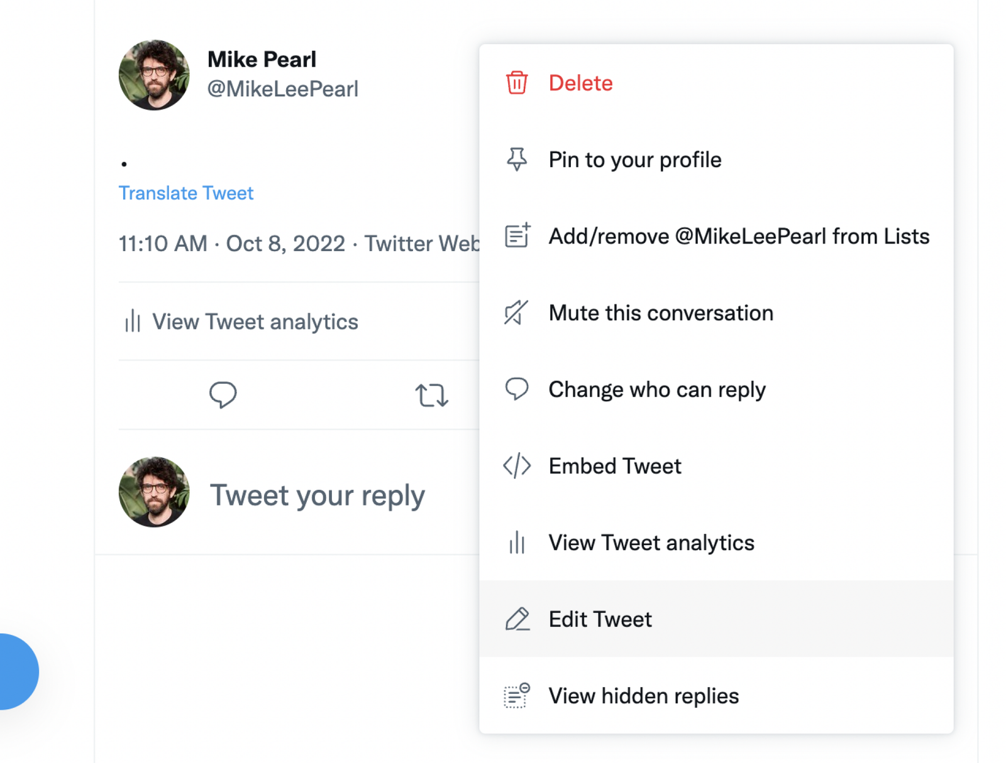Click the analytics bar chart icon in menu

(516, 542)
